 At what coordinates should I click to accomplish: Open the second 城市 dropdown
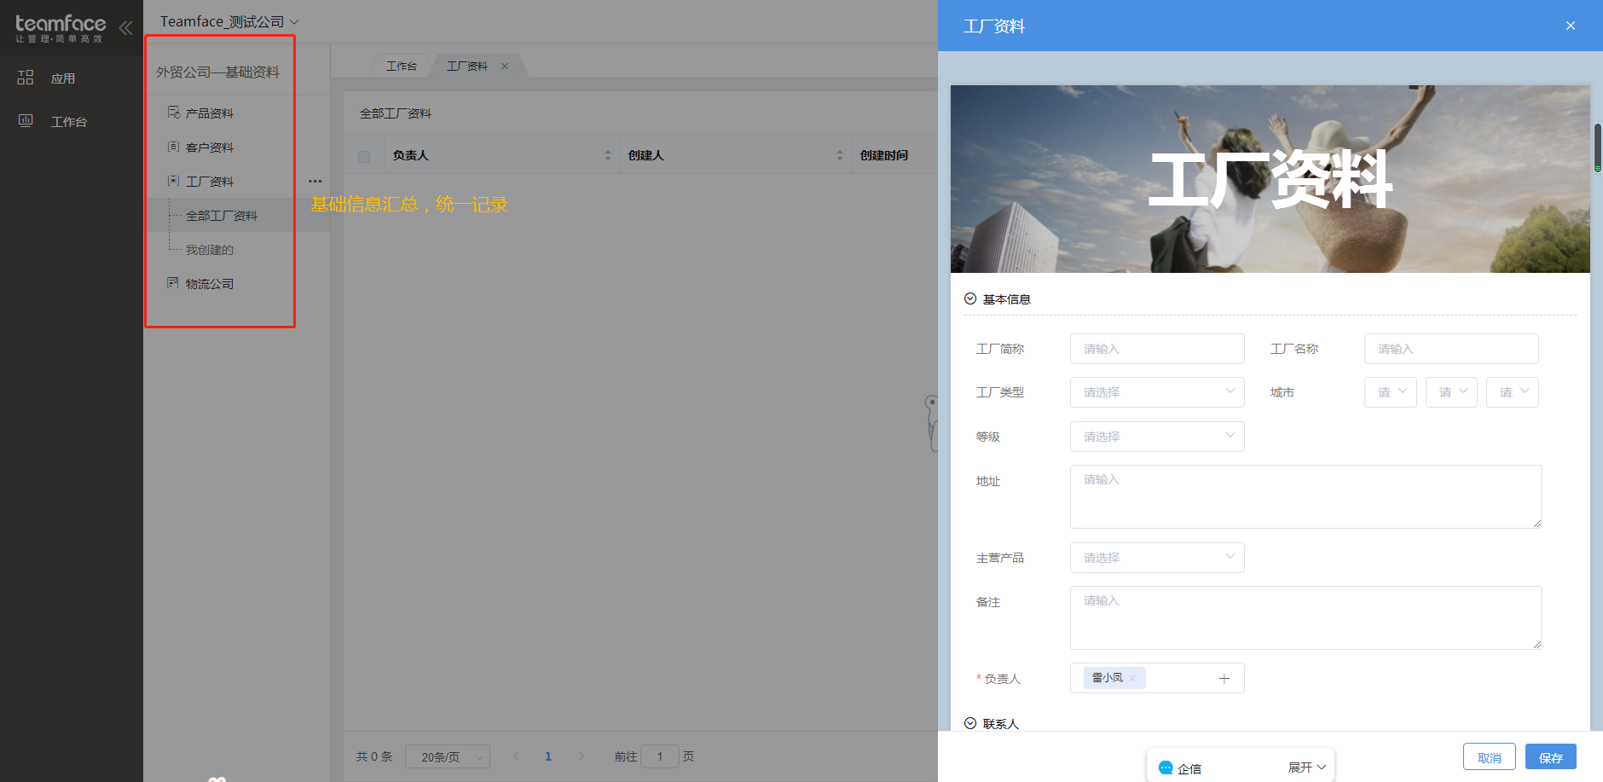[x=1451, y=392]
